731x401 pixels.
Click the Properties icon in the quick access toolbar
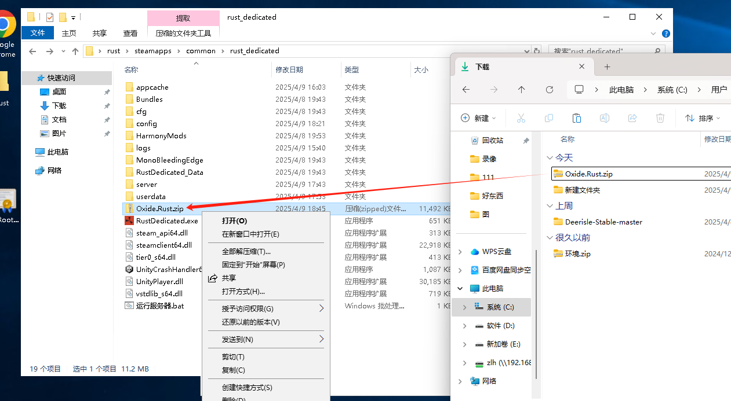pyautogui.click(x=49, y=17)
